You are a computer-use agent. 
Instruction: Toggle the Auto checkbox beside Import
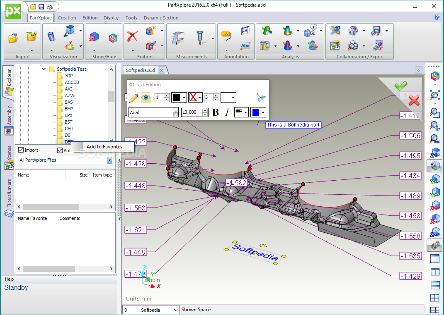(x=60, y=150)
